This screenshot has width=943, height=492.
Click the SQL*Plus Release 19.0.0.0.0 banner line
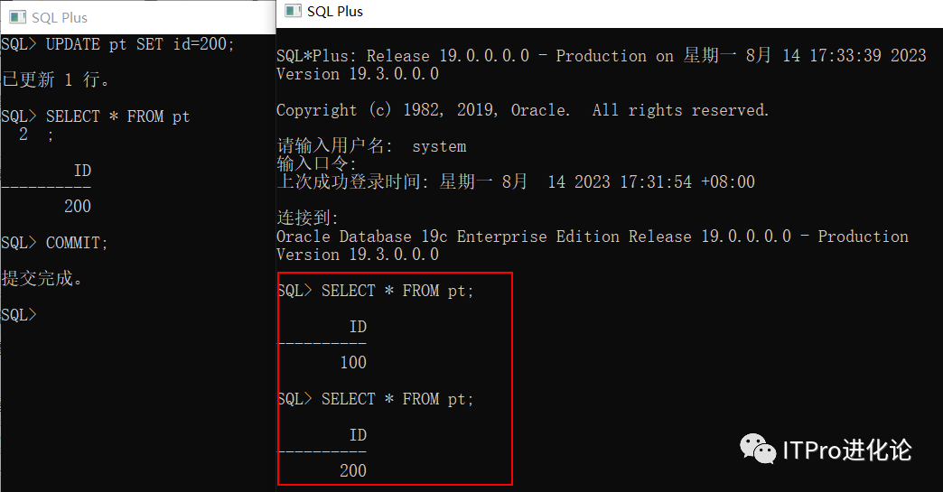(601, 56)
